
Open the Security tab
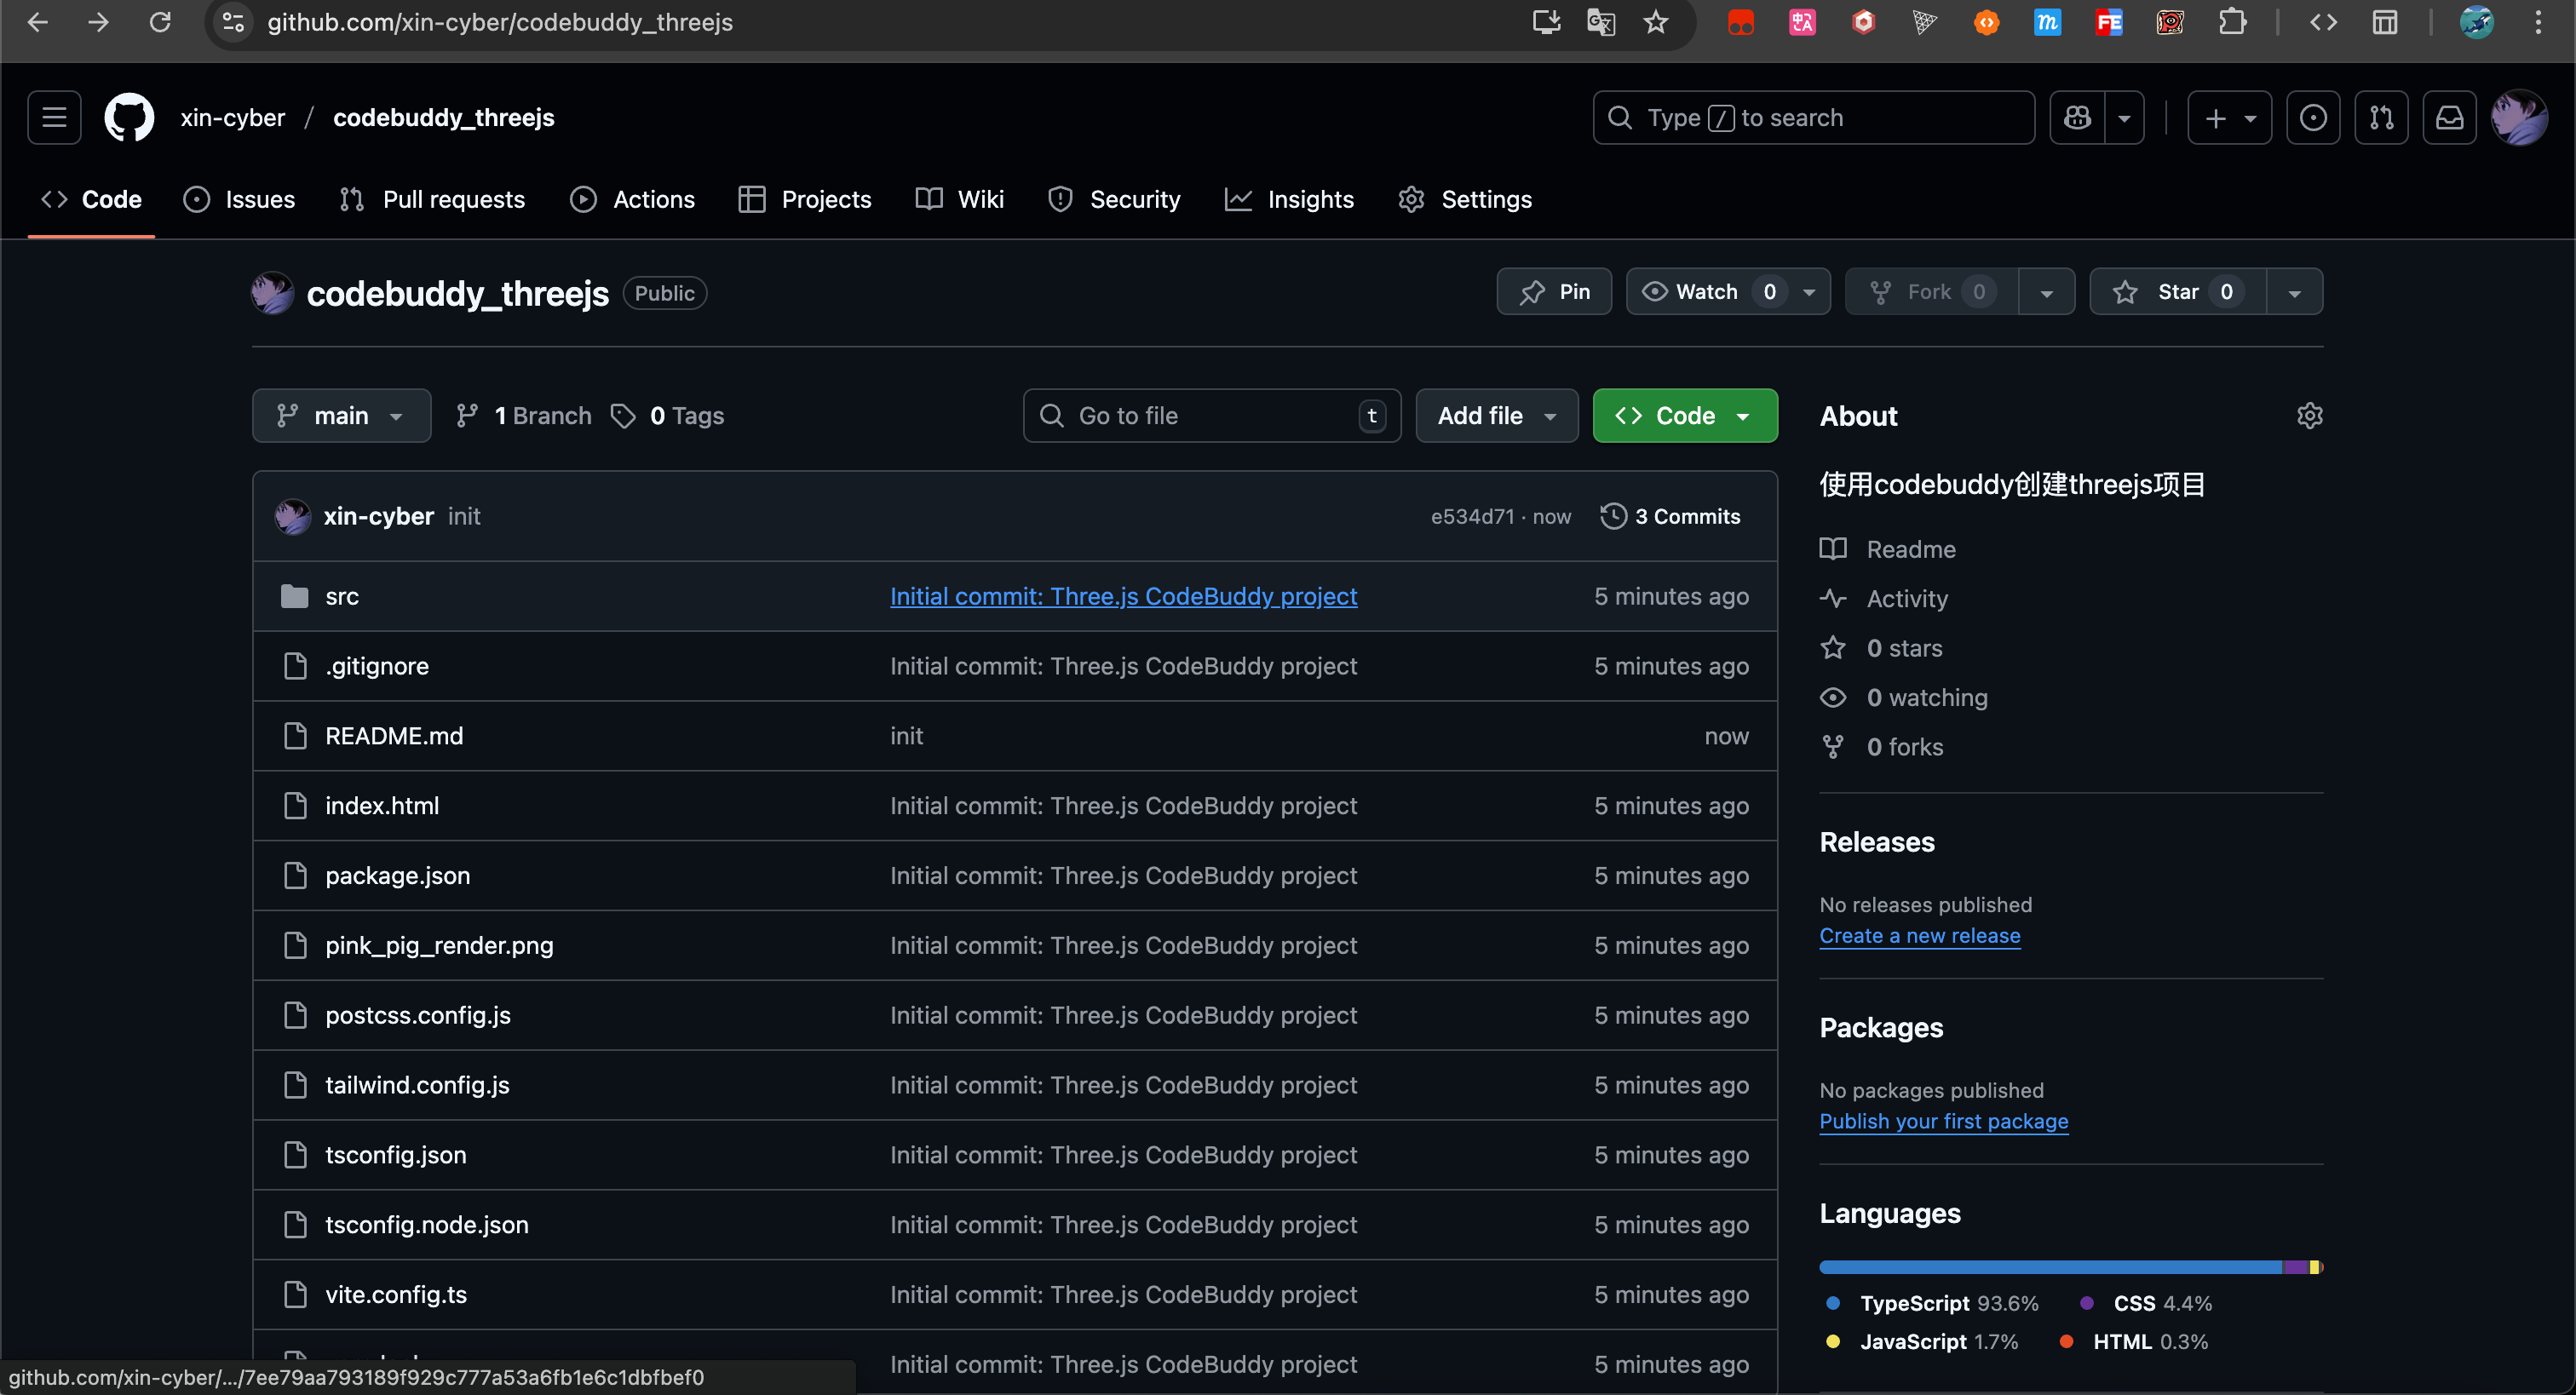pos(1114,200)
